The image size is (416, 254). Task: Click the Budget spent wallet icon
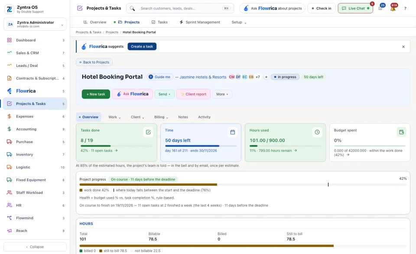401,132
